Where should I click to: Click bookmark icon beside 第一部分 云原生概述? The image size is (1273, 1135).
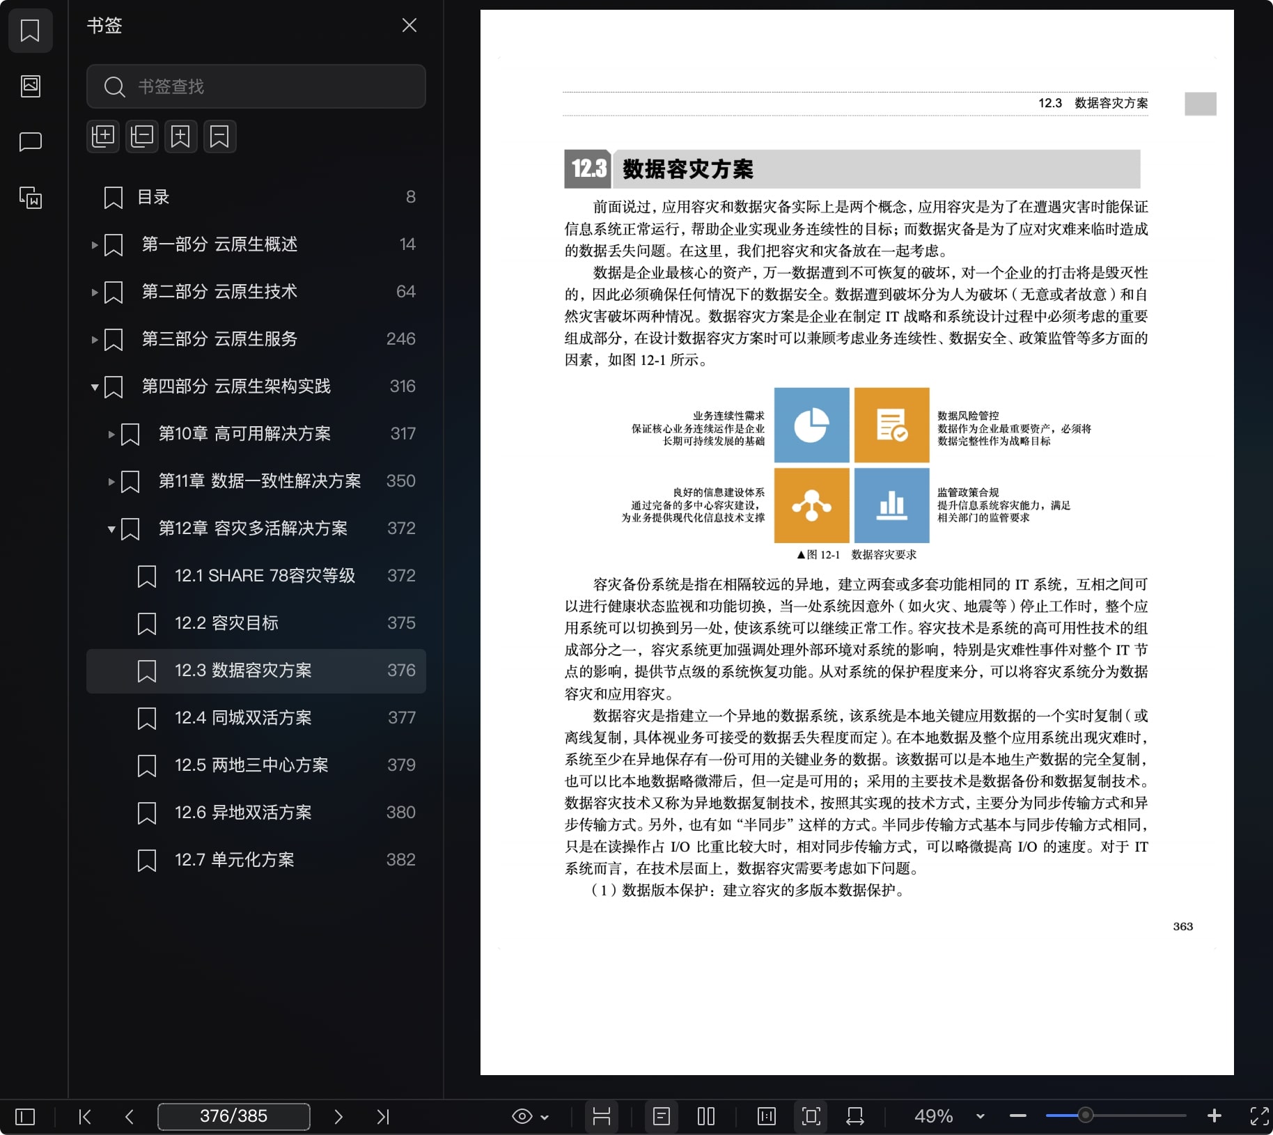[x=114, y=245]
